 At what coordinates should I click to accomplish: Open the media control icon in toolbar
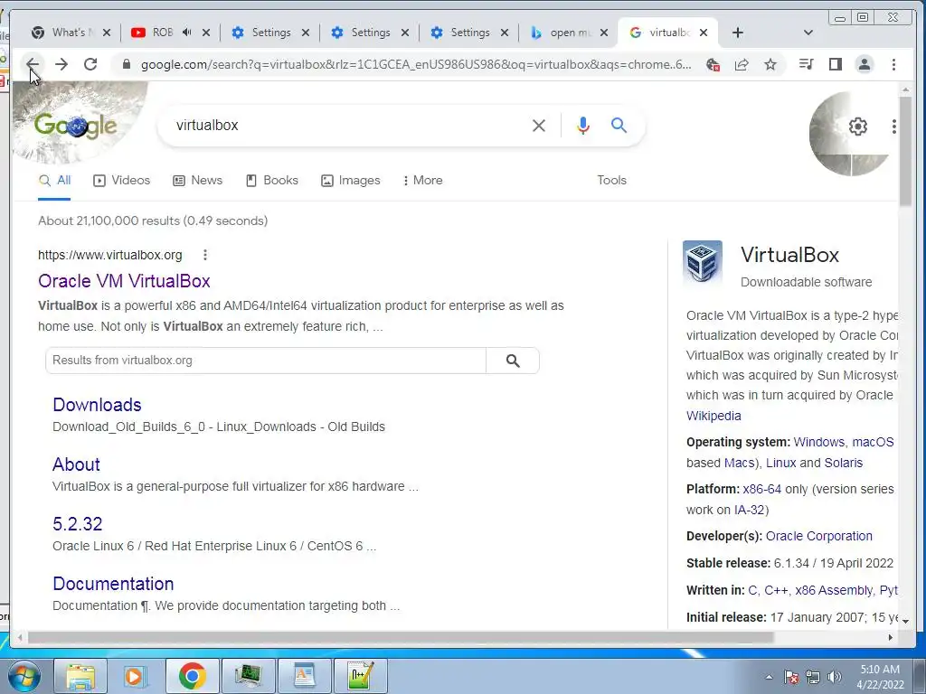coord(806,64)
